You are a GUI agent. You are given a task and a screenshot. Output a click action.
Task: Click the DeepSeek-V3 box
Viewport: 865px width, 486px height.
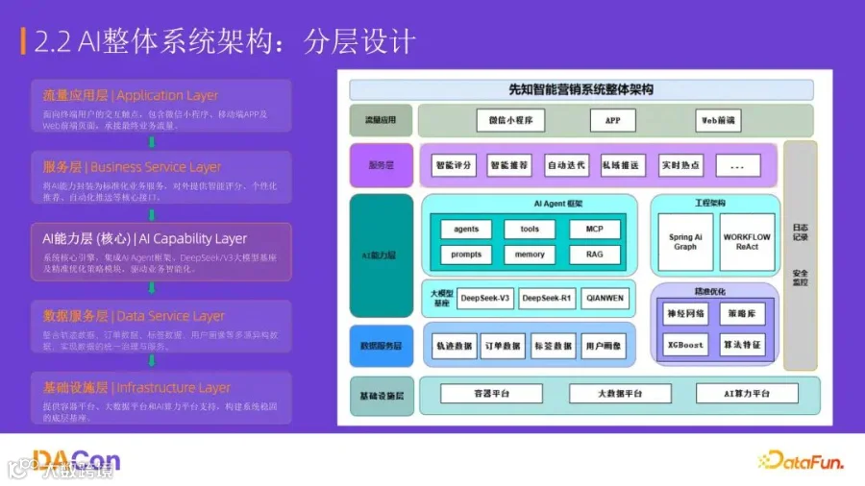pos(485,298)
